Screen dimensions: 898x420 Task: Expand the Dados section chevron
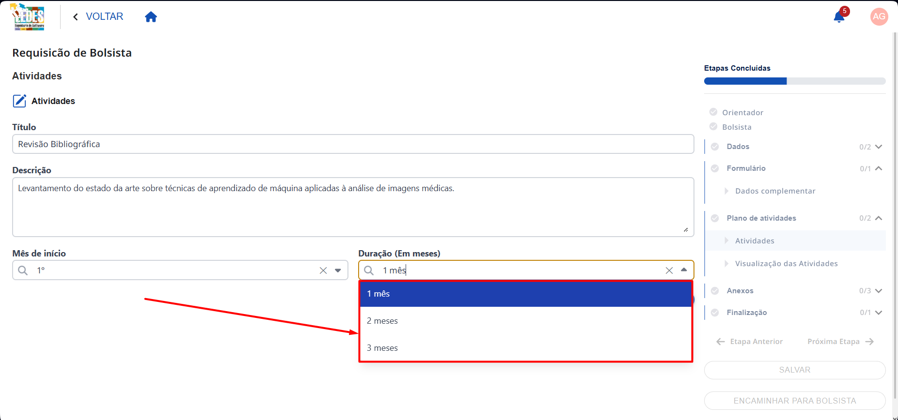[x=879, y=147]
